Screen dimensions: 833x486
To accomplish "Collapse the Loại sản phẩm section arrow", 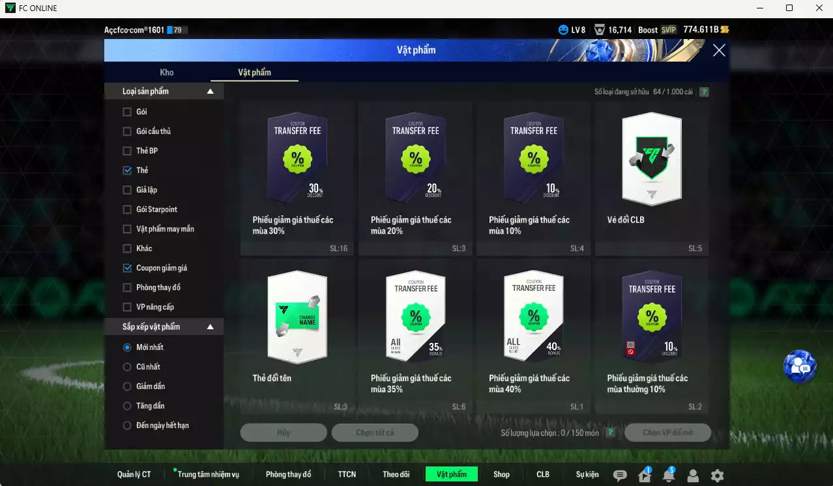I will point(210,92).
